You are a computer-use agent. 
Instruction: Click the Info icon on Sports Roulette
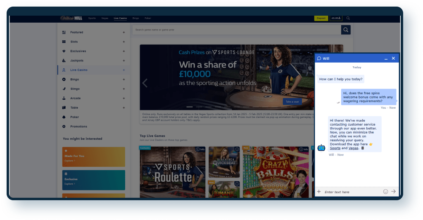pos(200,149)
